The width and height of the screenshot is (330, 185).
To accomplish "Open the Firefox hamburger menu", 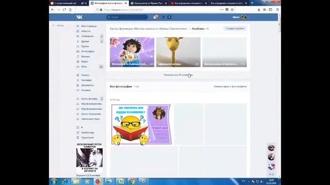I will [x=277, y=10].
